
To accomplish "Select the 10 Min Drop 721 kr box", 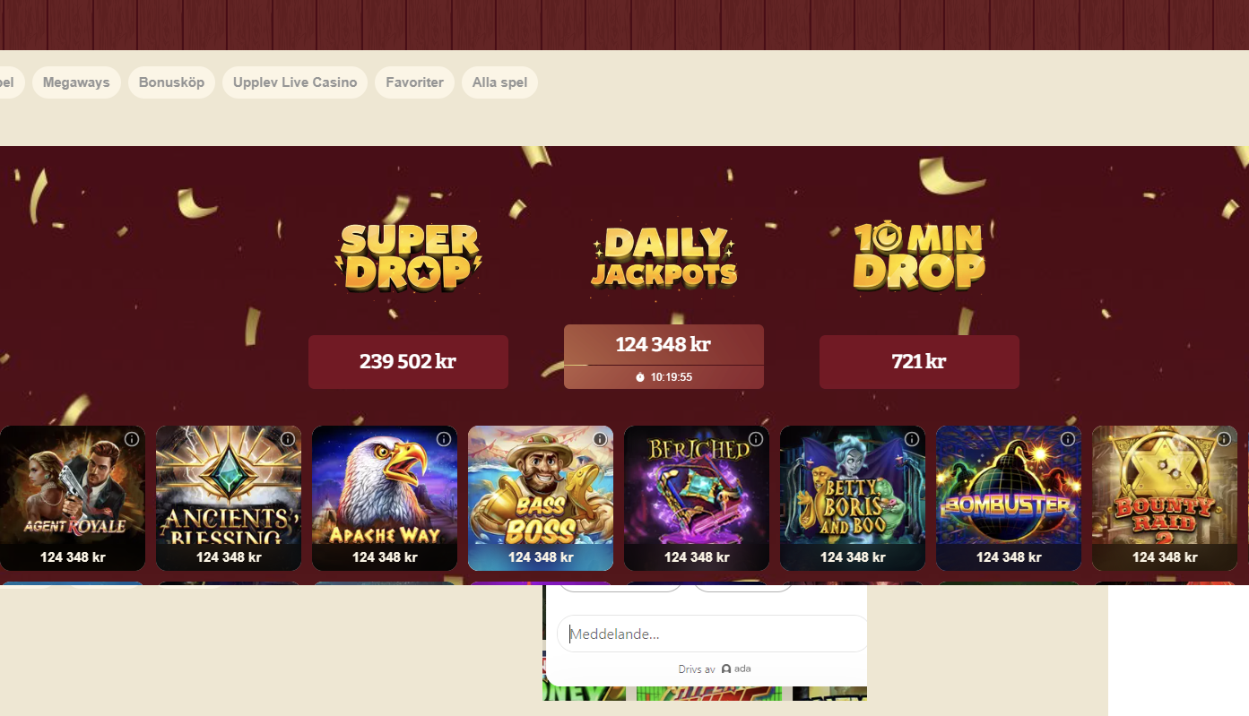I will 919,362.
